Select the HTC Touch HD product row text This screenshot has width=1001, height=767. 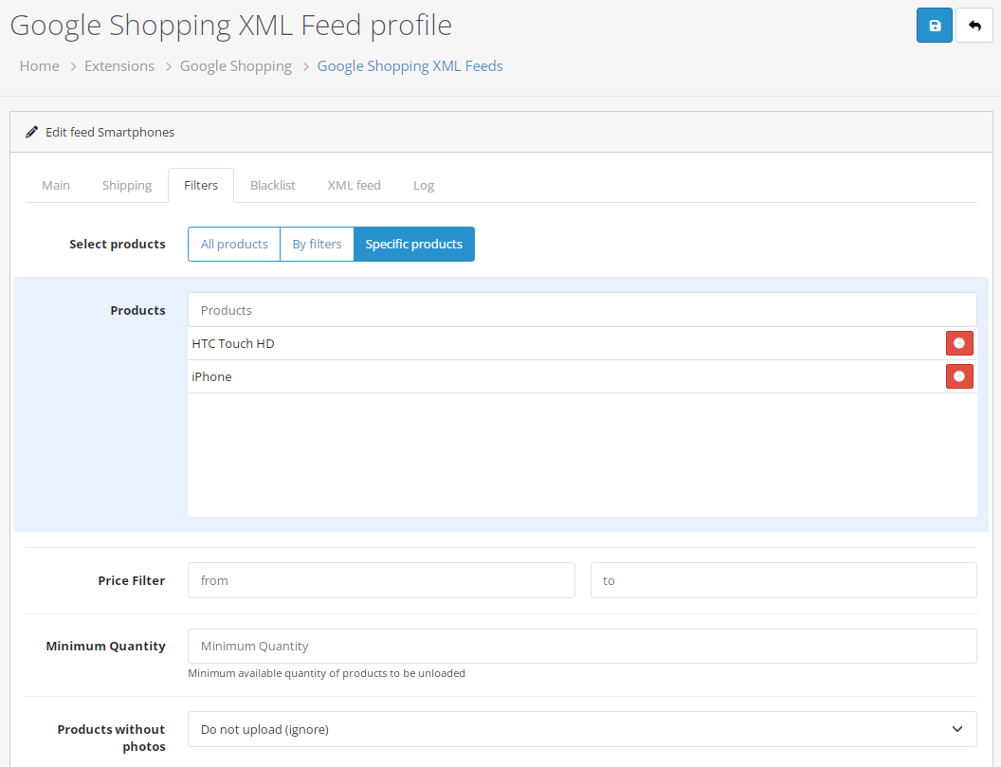[x=233, y=343]
